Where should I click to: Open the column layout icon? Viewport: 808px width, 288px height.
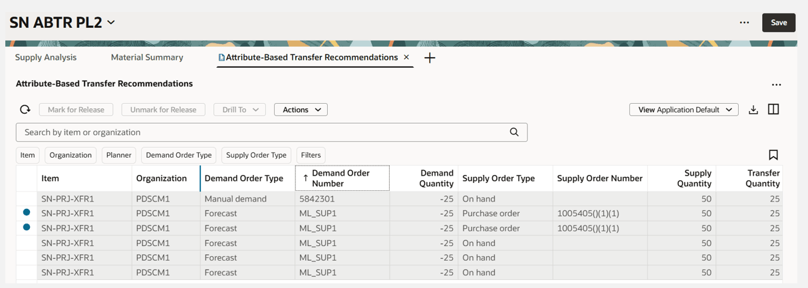coord(773,110)
